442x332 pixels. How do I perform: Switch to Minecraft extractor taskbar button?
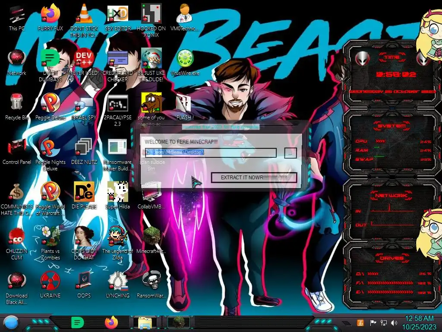coord(179,322)
